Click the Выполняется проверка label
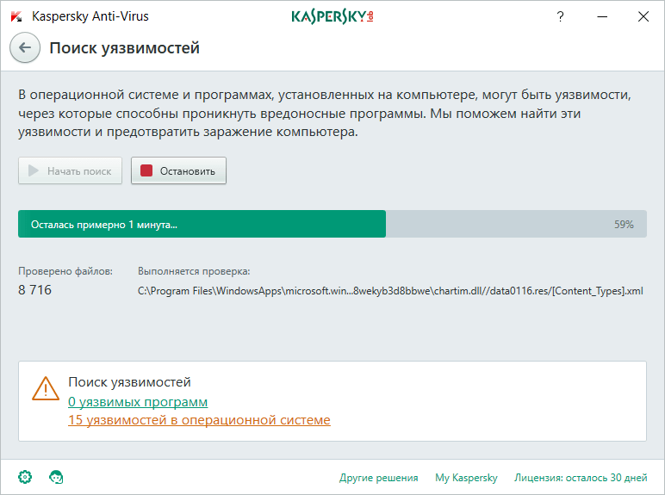The image size is (665, 495). coord(194,271)
